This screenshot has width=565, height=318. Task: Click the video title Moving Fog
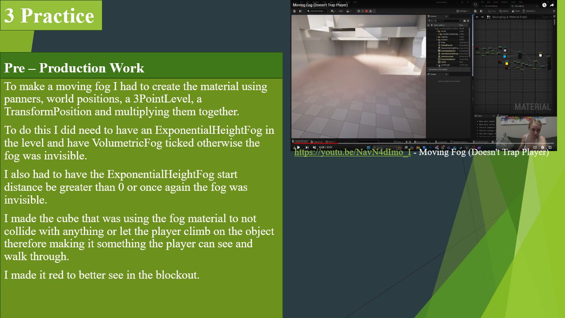[x=320, y=5]
